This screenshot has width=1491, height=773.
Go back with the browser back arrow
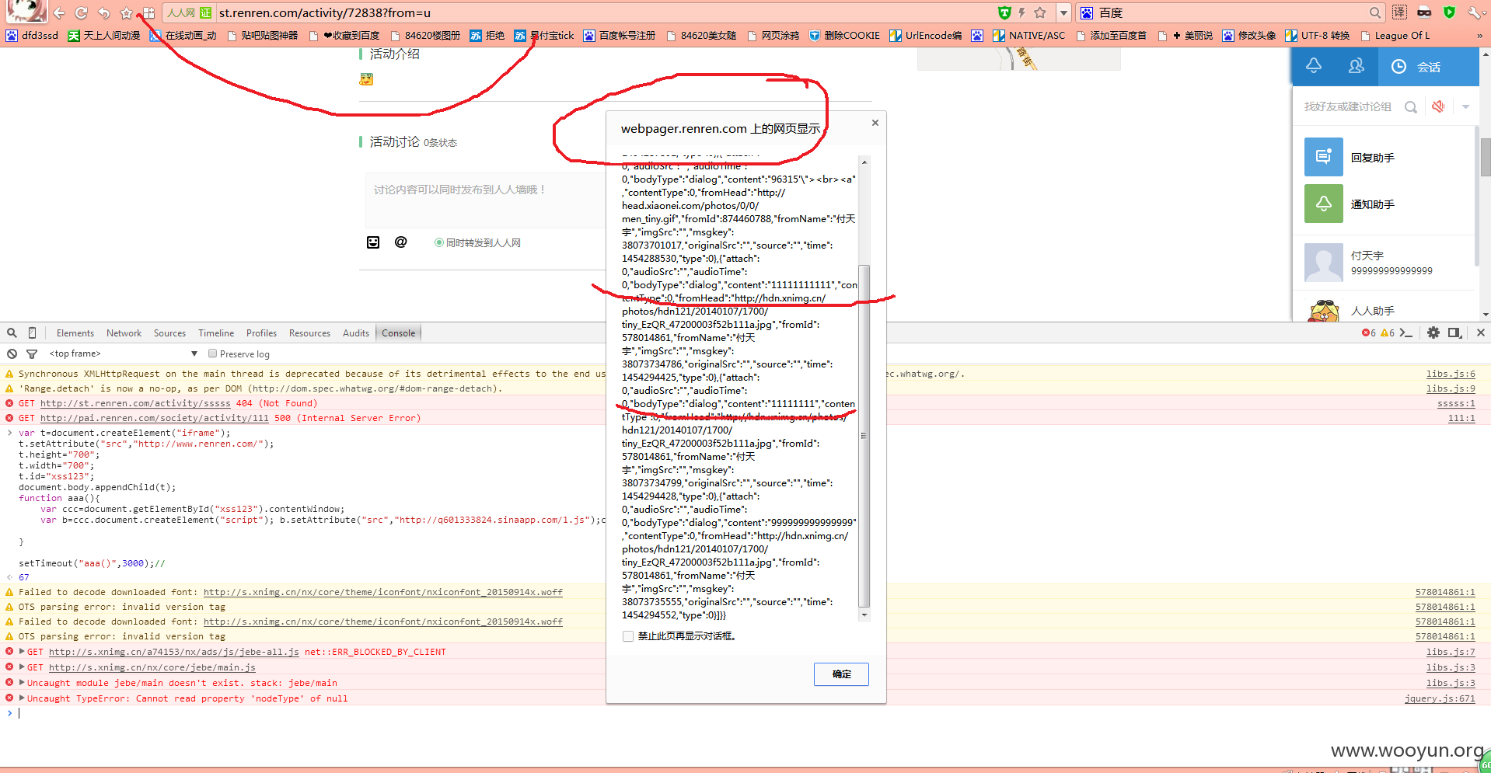point(59,12)
